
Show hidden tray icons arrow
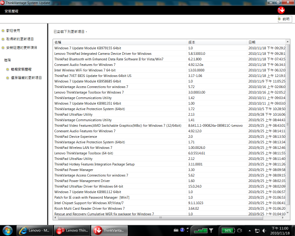pyautogui.click(x=250, y=230)
